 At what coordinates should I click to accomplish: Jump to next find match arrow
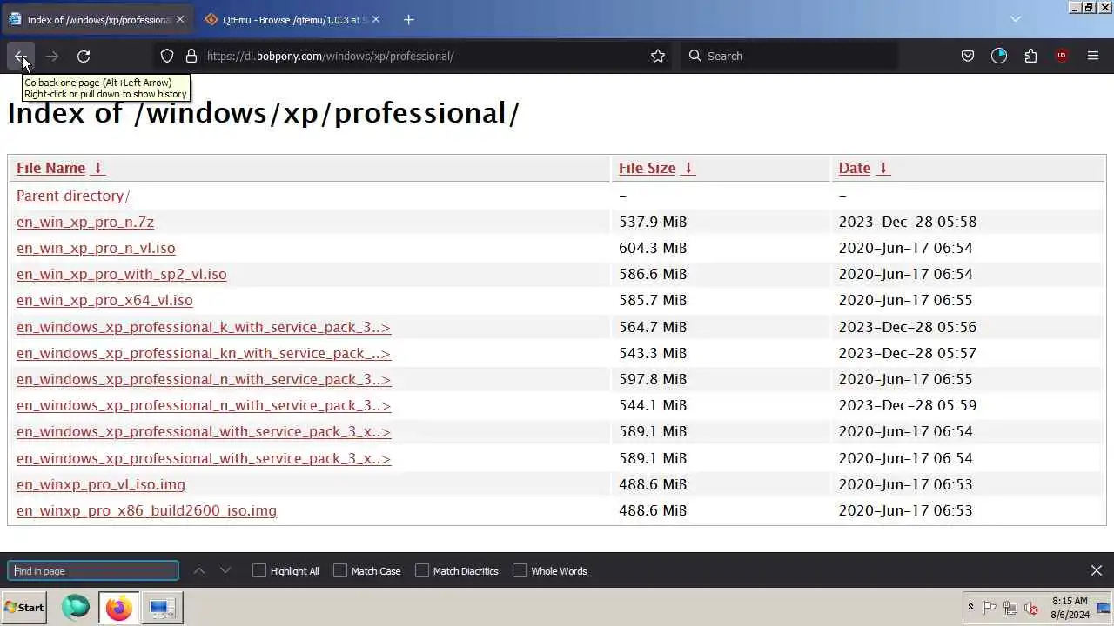tap(225, 571)
